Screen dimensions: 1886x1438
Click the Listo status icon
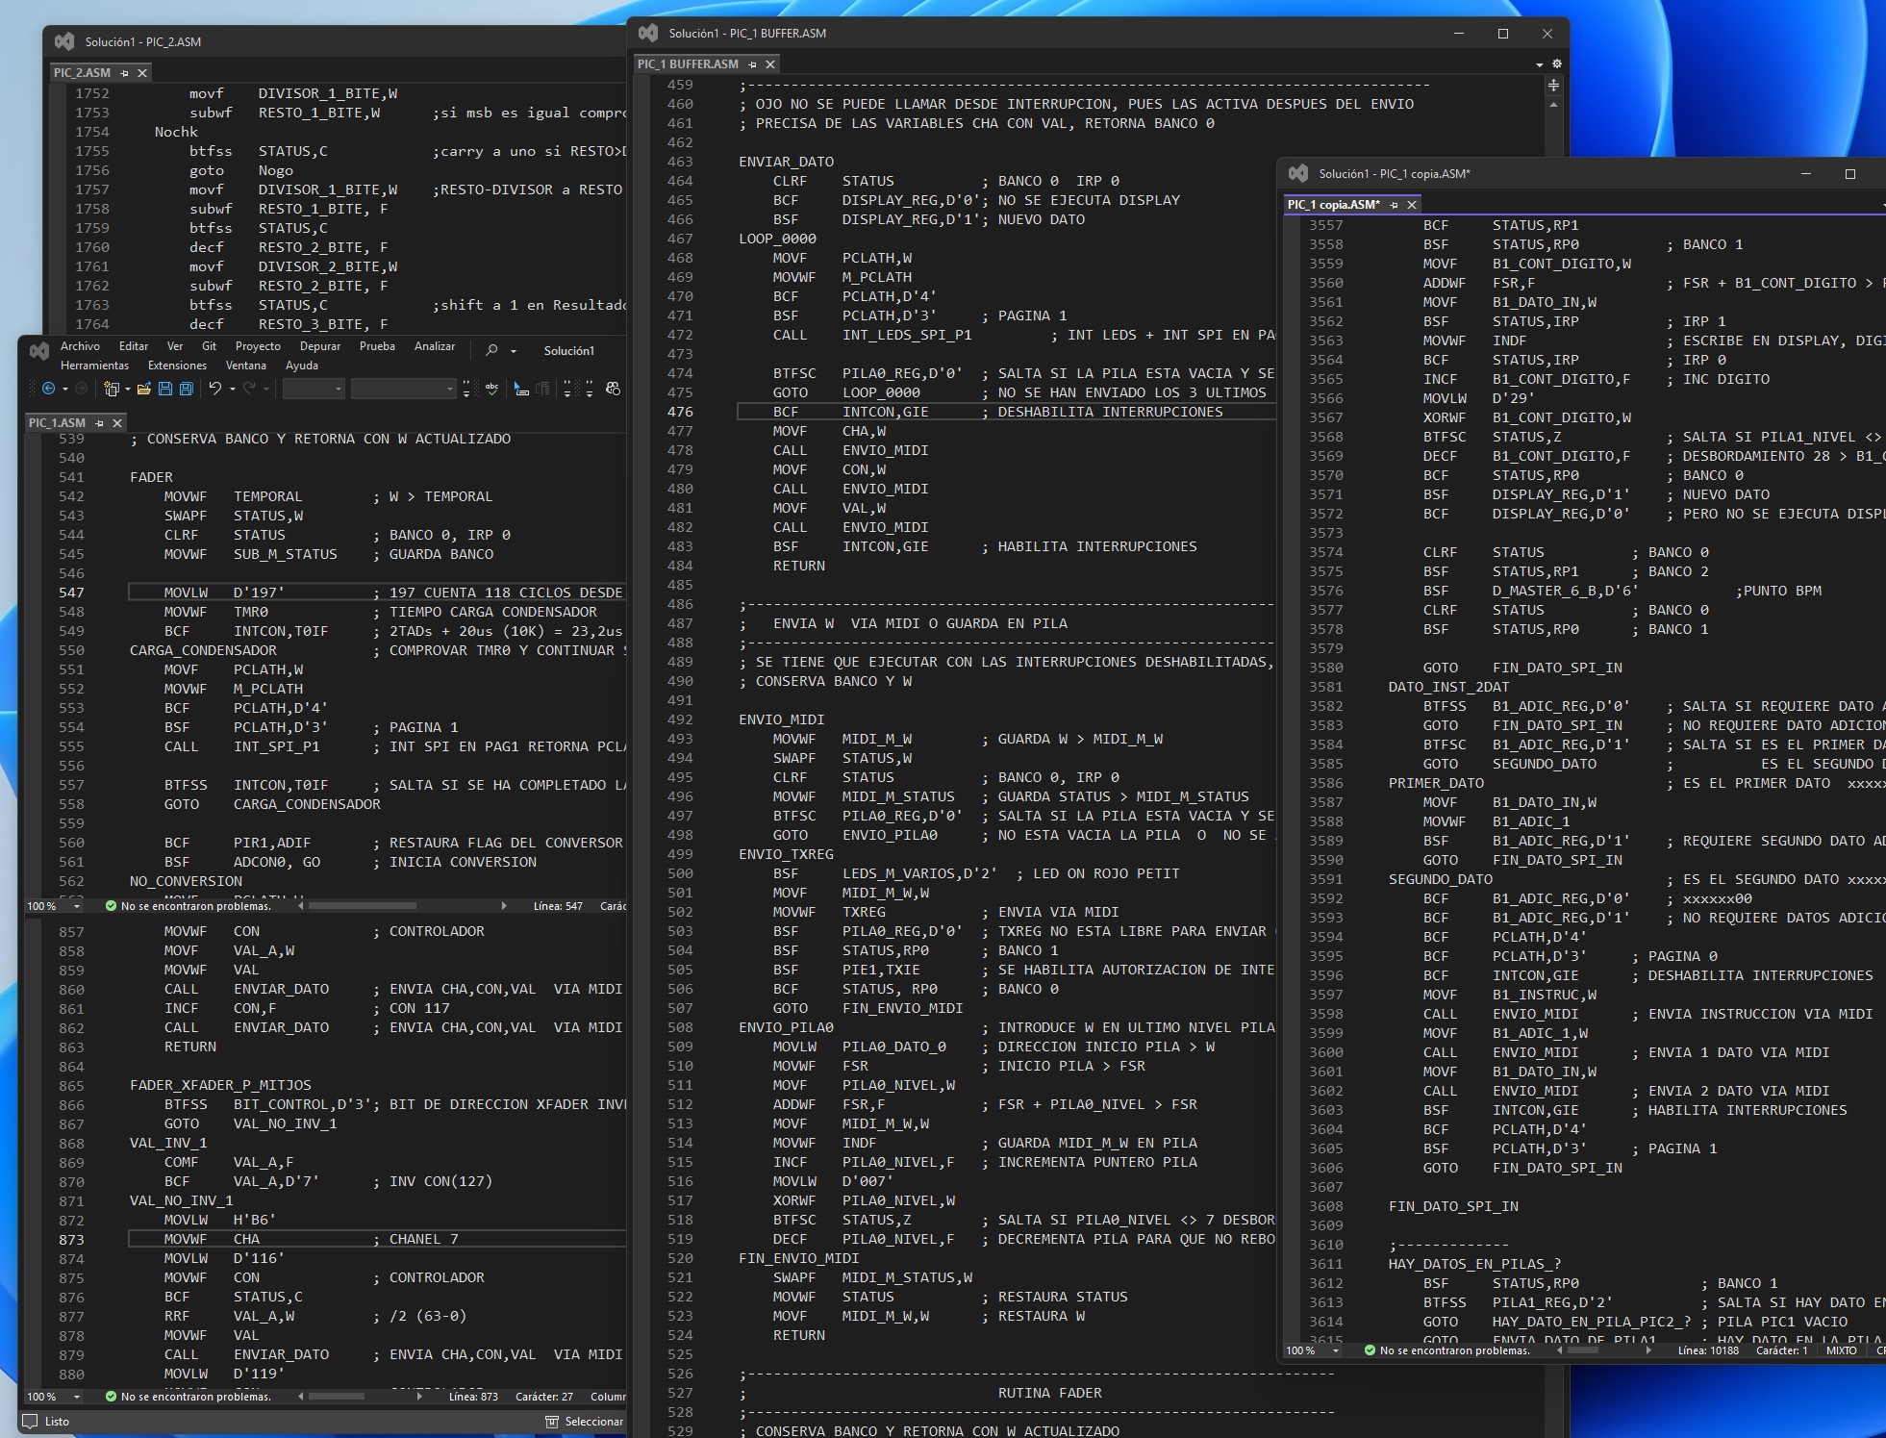(x=30, y=1422)
